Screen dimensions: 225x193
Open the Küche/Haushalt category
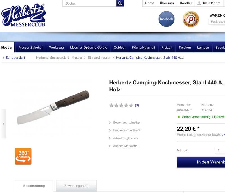point(143,48)
